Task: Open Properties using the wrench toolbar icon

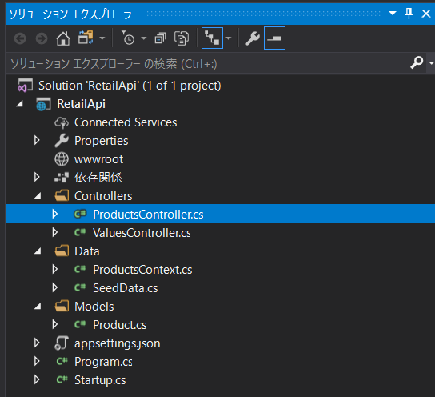Action: pyautogui.click(x=253, y=38)
